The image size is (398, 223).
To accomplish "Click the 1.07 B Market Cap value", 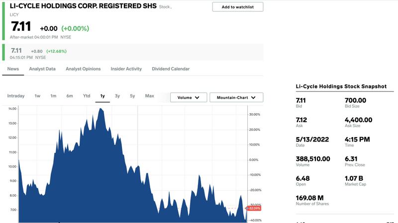I will click(x=354, y=178).
